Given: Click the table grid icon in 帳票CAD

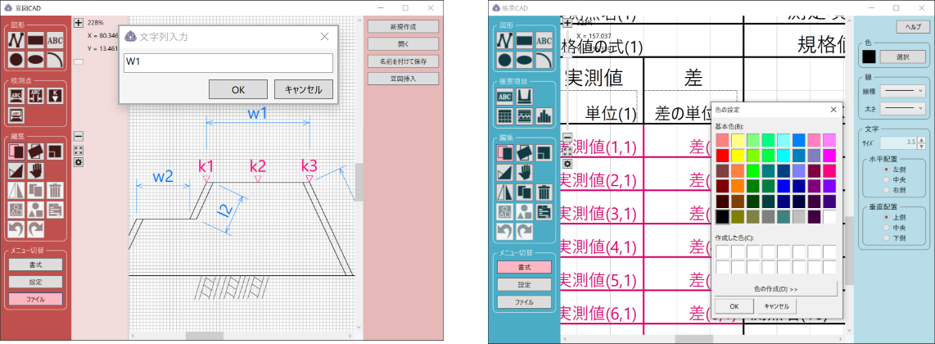Looking at the screenshot, I should tap(504, 115).
